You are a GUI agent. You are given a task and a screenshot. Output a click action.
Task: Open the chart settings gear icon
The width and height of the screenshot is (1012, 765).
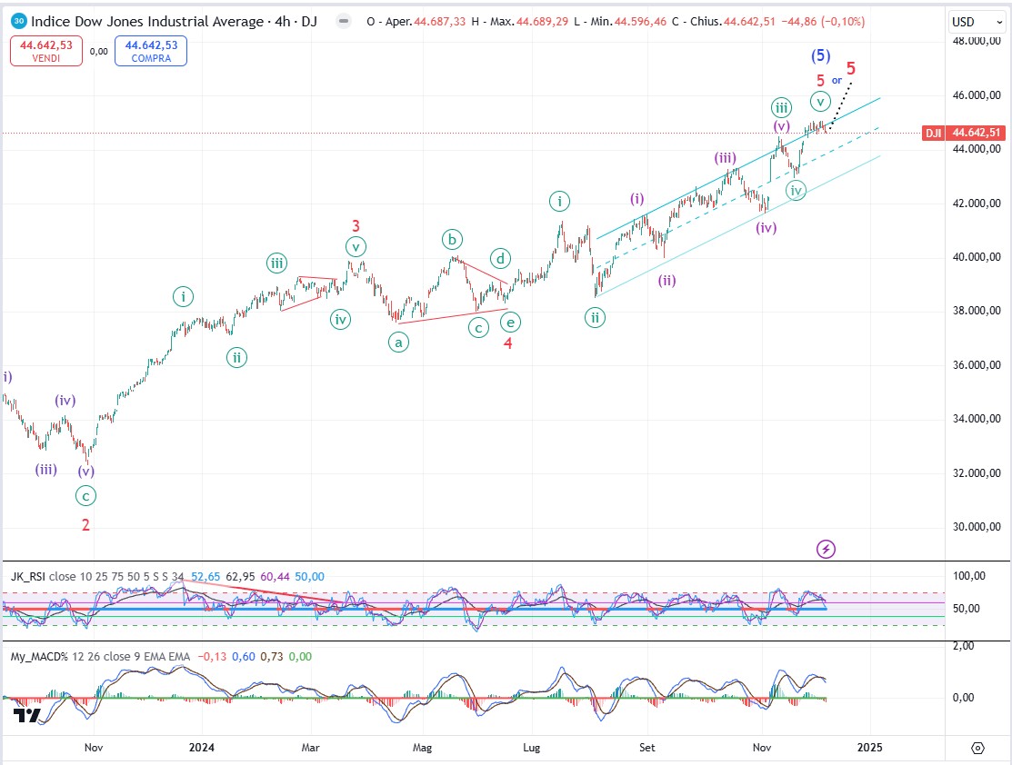(x=977, y=748)
